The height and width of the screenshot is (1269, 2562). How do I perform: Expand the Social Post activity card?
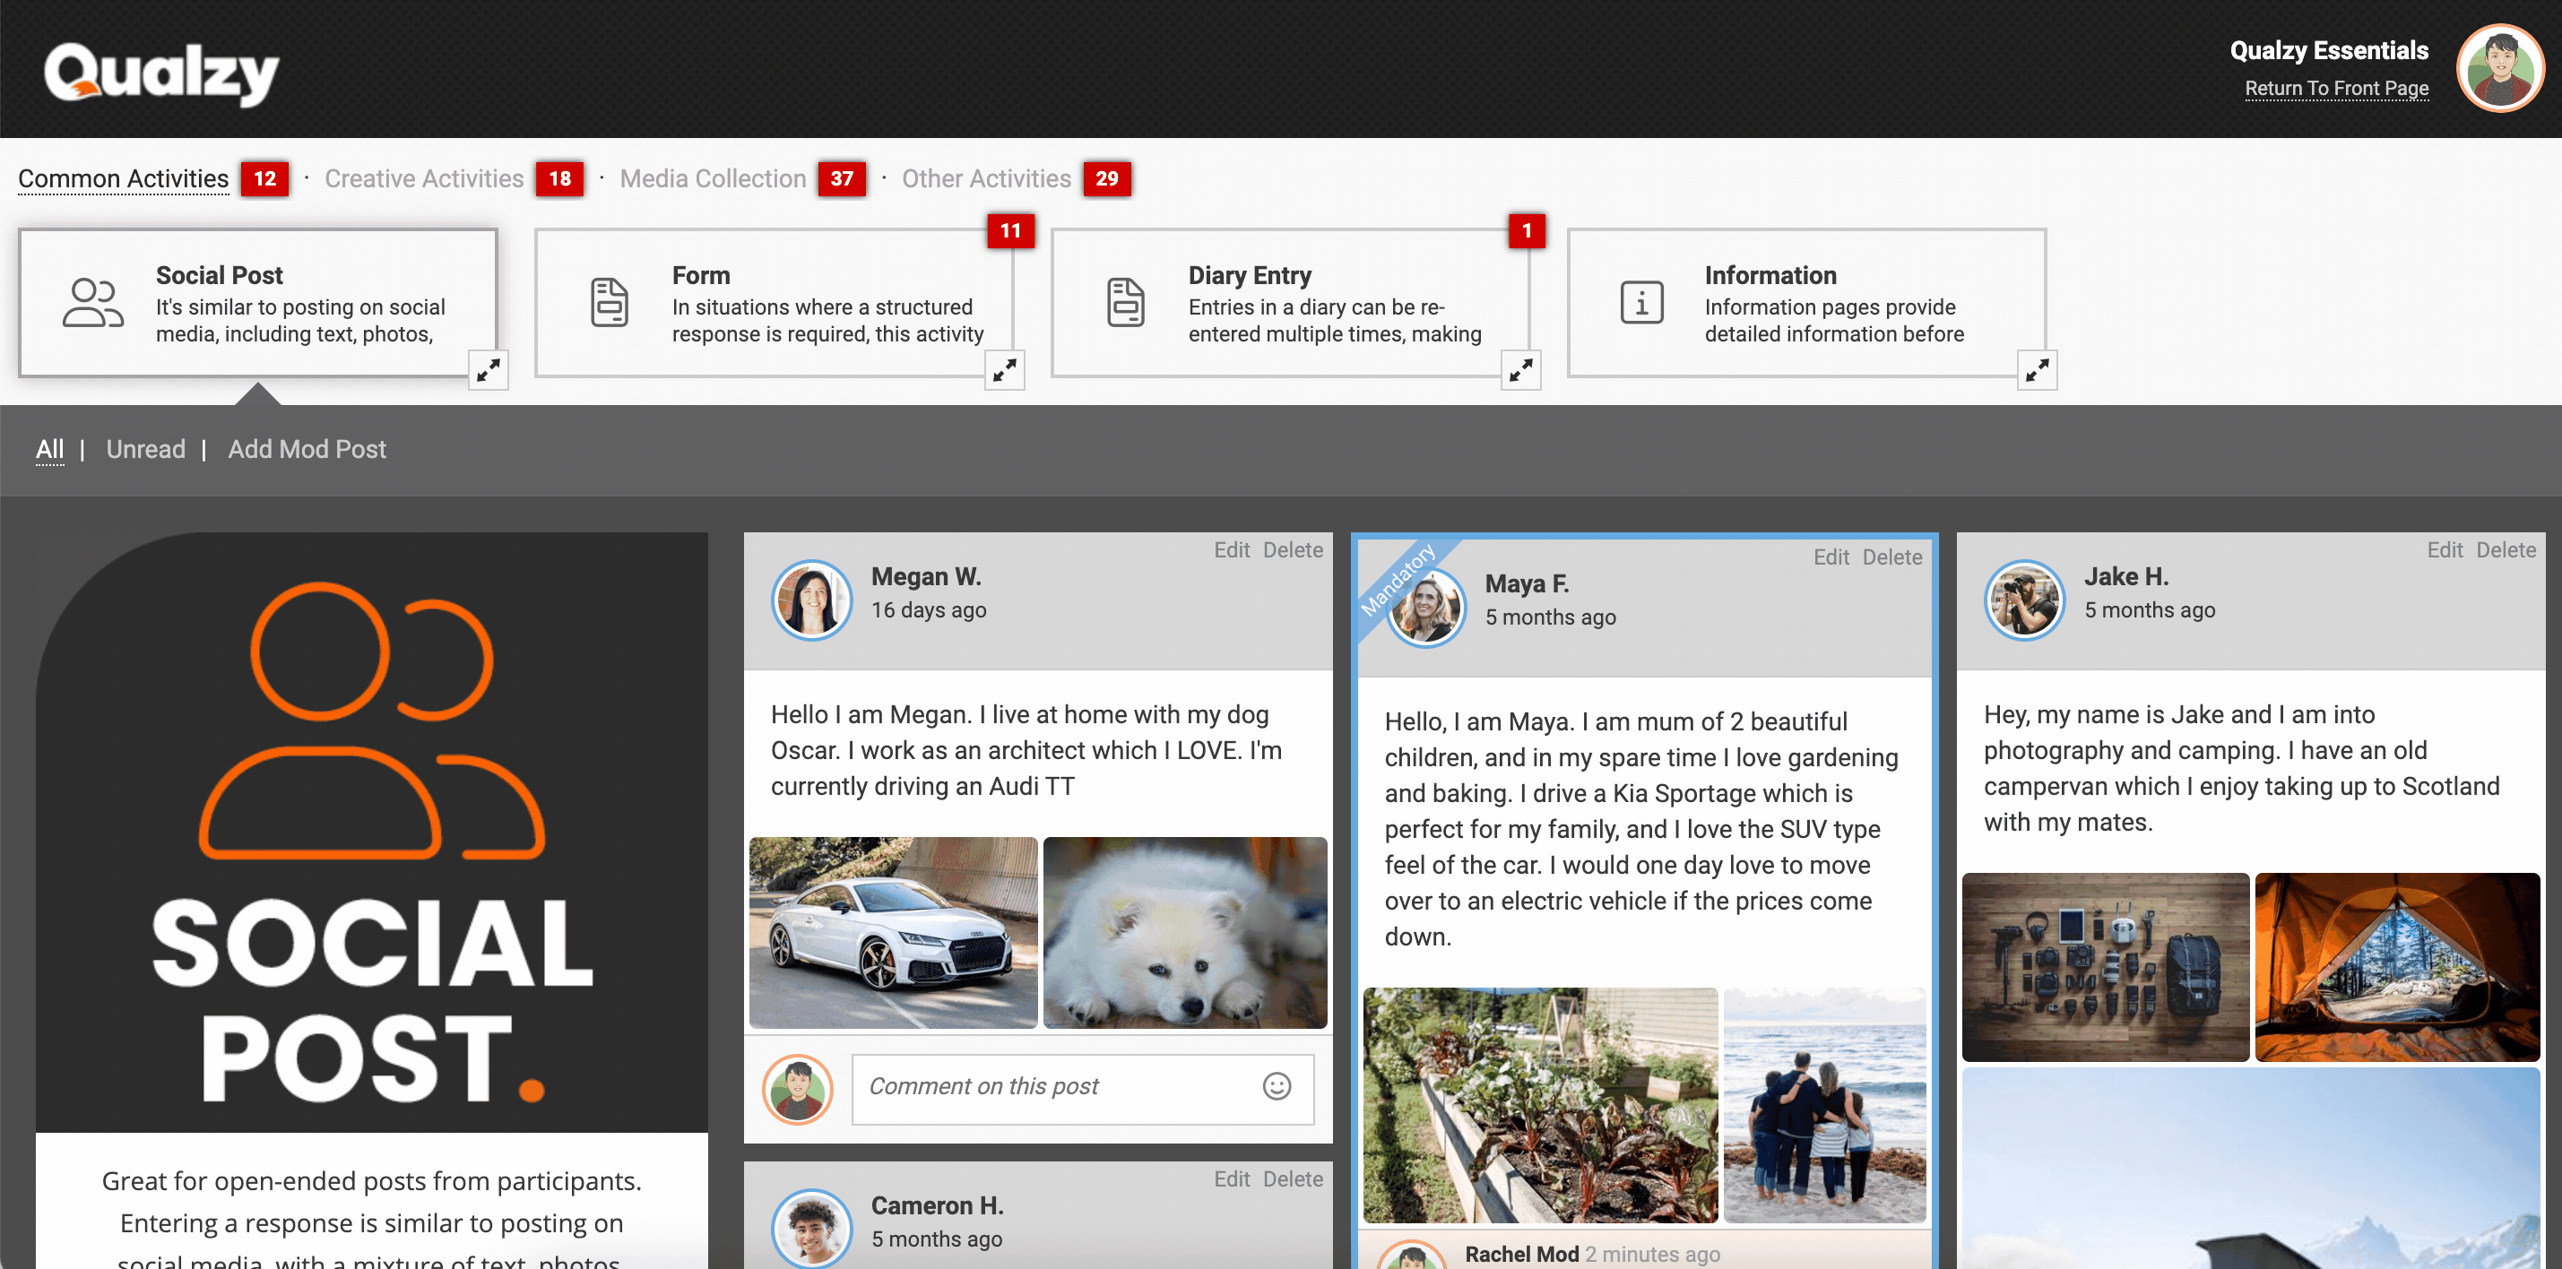coord(489,370)
